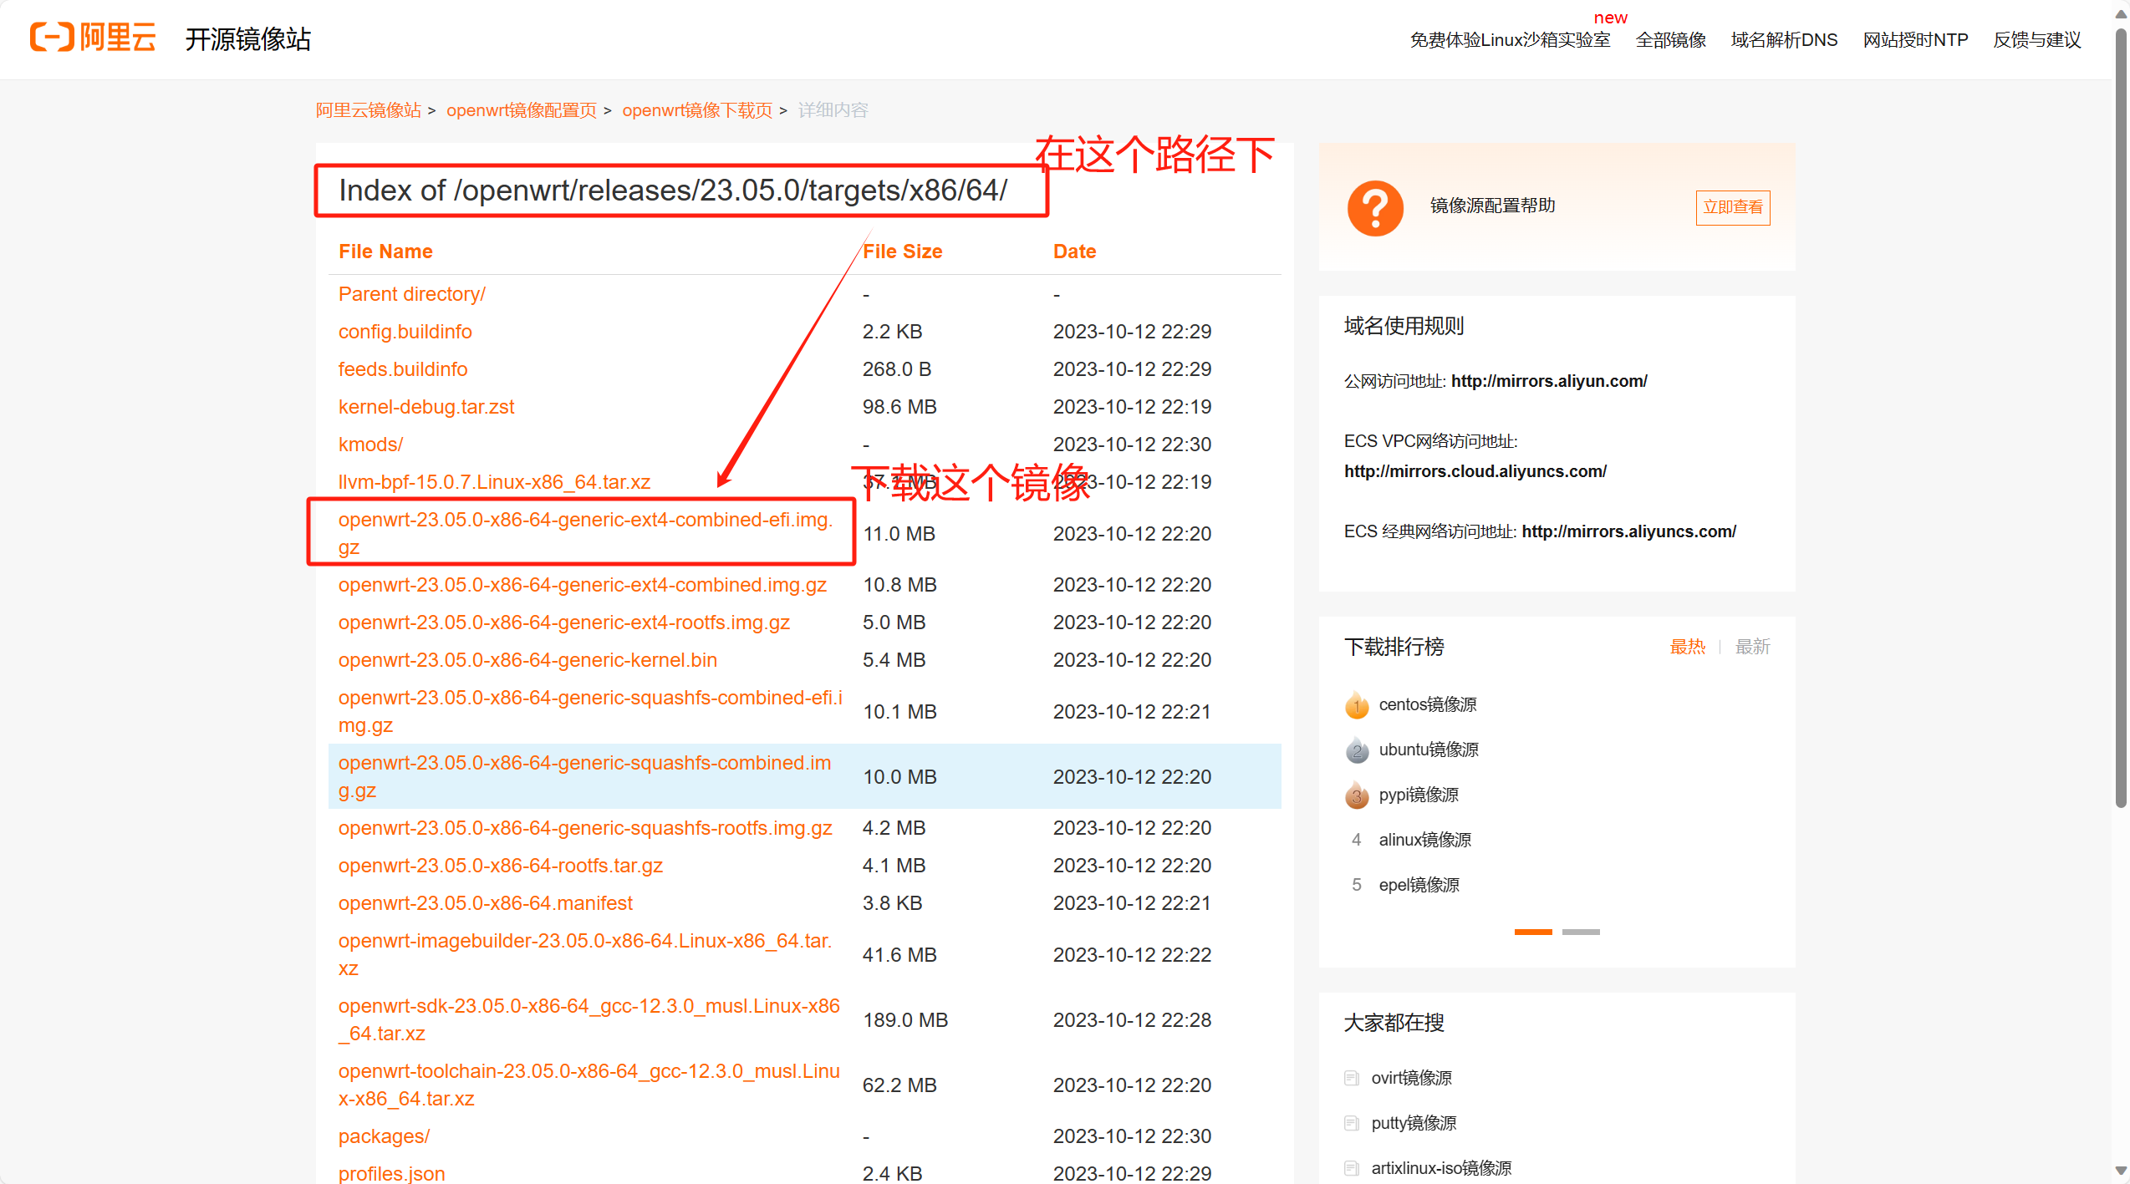Download openwrt-toolchain tar.xz archive

coord(589,1085)
